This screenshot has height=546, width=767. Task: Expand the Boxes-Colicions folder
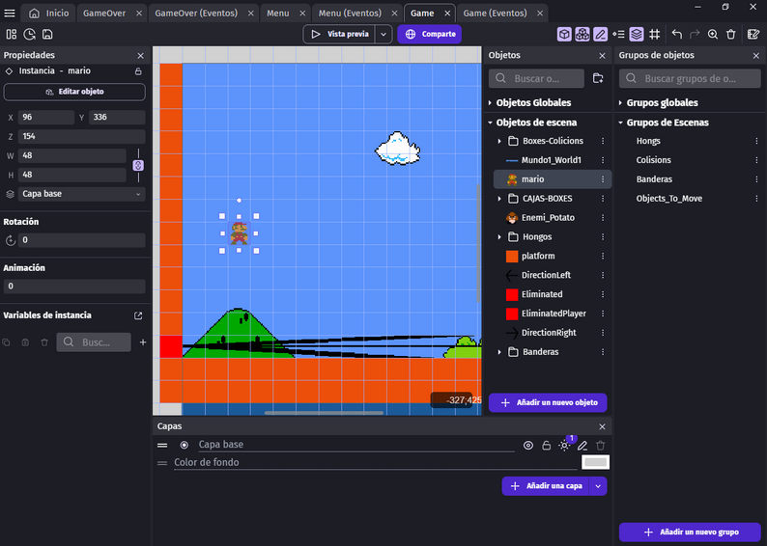click(499, 141)
